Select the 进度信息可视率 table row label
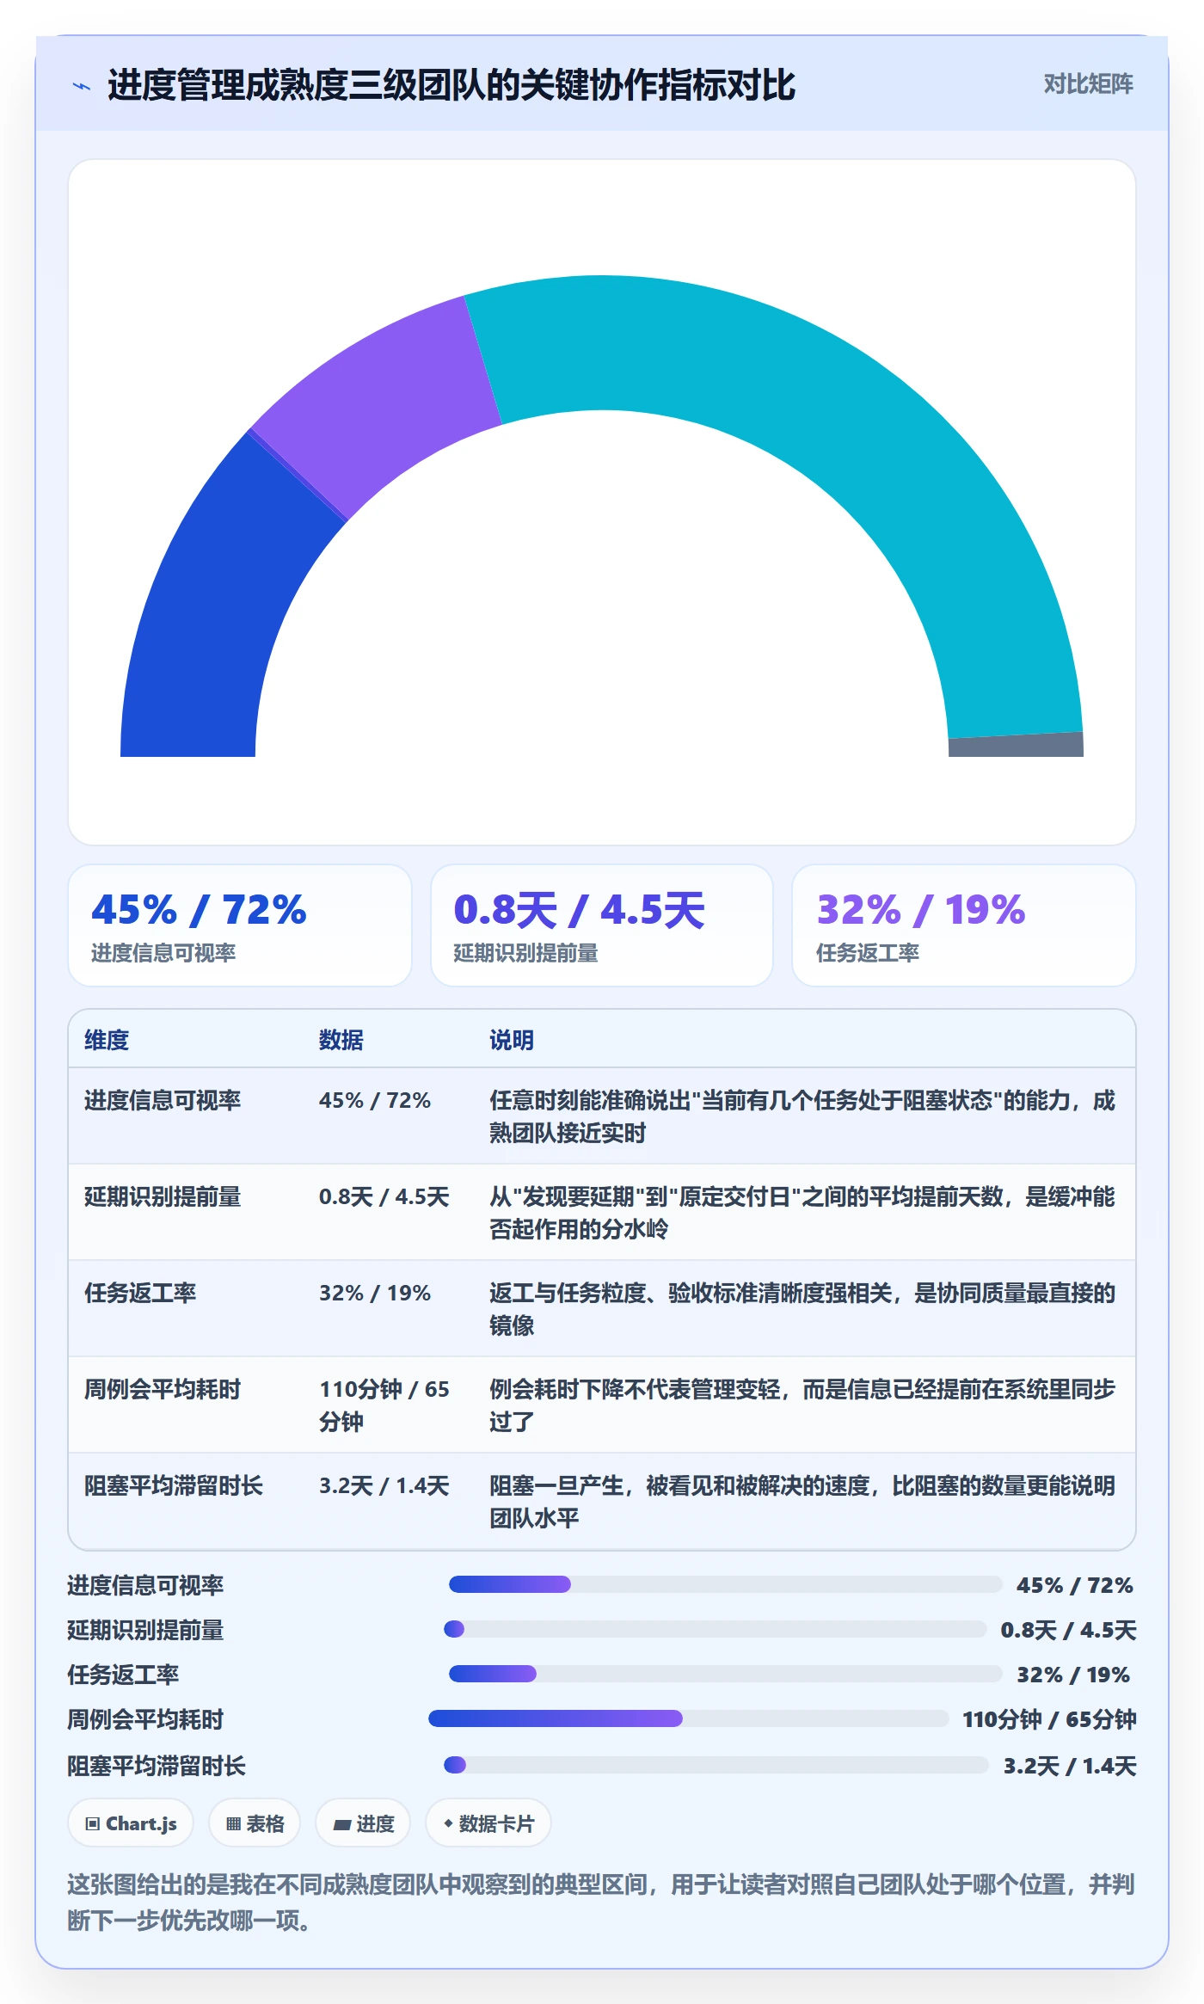This screenshot has width=1204, height=2004. 163,1100
